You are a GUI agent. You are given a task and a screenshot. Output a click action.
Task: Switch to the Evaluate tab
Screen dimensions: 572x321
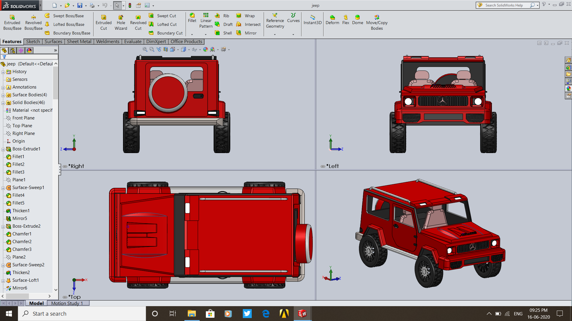tap(133, 42)
